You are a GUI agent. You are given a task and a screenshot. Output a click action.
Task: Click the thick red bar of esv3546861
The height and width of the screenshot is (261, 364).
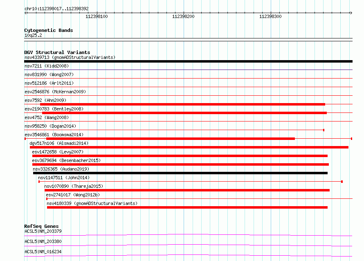coord(171,139)
